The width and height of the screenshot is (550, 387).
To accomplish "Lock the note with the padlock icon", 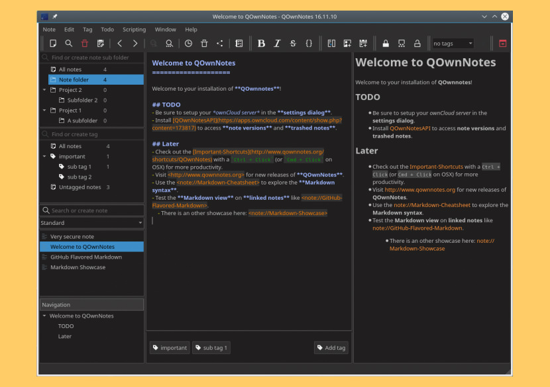I will pyautogui.click(x=386, y=43).
